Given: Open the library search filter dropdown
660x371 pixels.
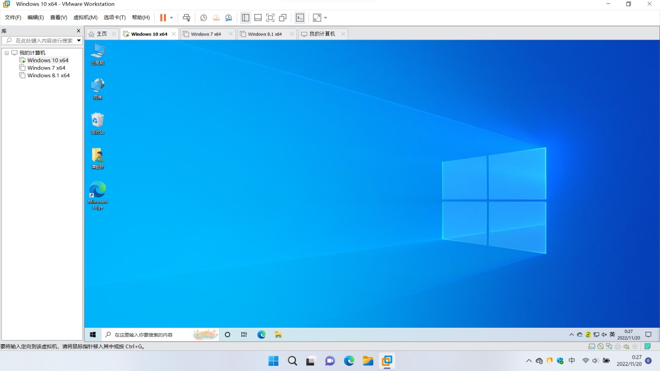Looking at the screenshot, I should pos(79,40).
